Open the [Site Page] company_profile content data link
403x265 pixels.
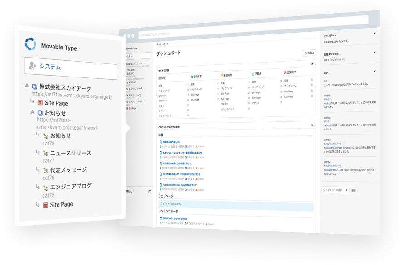175,218
